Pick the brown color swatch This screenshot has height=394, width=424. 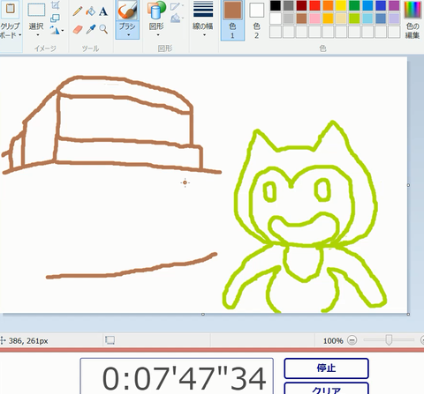click(301, 19)
